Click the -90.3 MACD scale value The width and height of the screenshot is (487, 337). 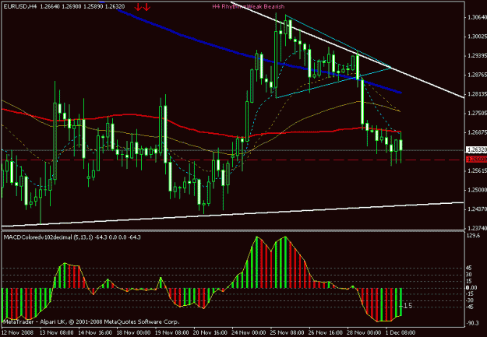[473, 323]
